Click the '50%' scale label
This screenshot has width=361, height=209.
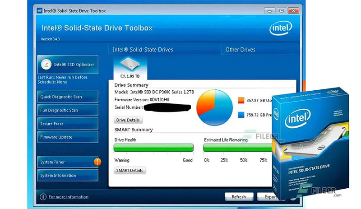coord(244,160)
